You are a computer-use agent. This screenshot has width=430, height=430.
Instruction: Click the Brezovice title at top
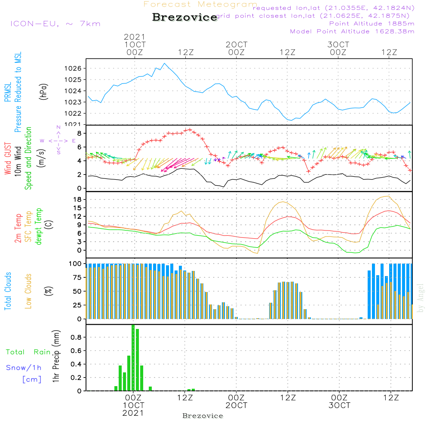coord(185,17)
